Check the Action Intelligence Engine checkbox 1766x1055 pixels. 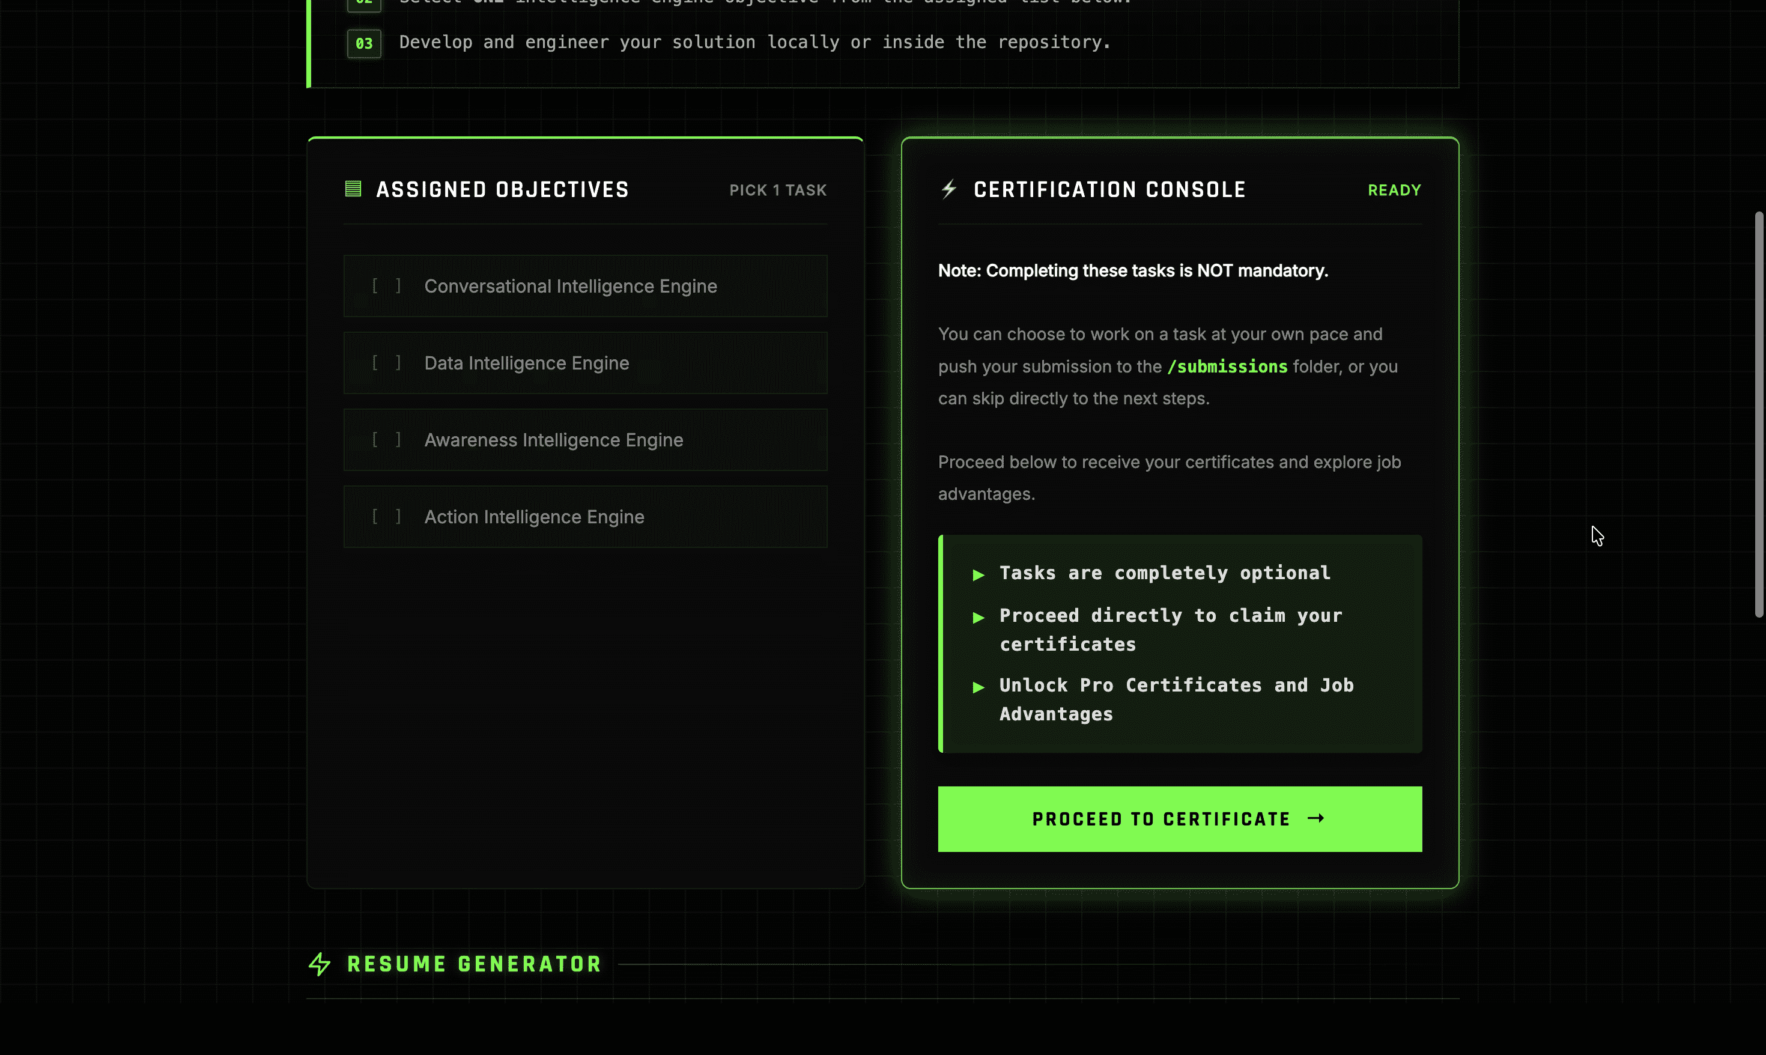point(387,516)
